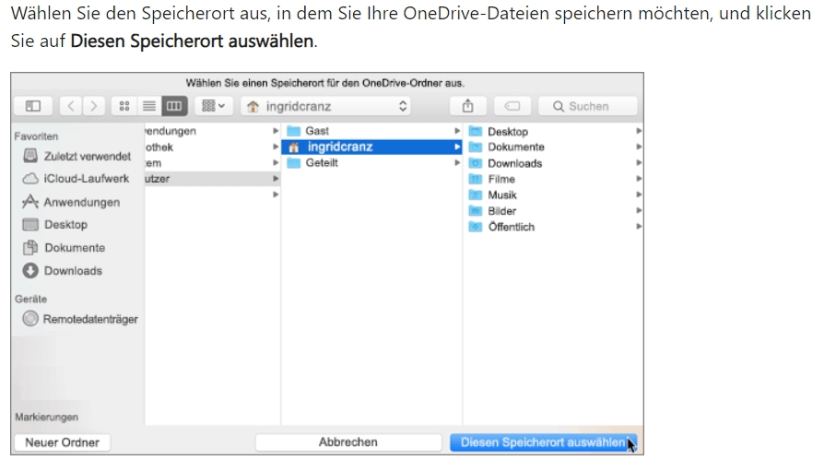This screenshot has width=836, height=460.
Task: Click the share toolbar button
Action: coord(467,106)
